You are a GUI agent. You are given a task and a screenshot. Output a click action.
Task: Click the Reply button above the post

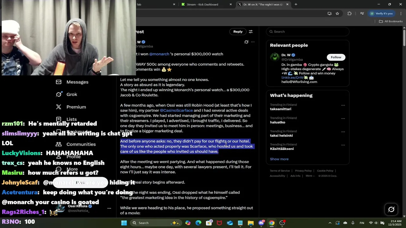pos(238,32)
